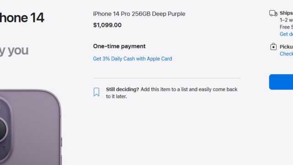Click the camera lens on the iPhone photo

pos(3,130)
